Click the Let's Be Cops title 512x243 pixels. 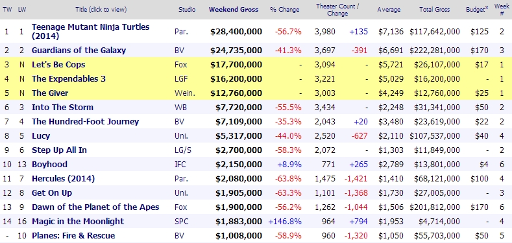[58, 65]
